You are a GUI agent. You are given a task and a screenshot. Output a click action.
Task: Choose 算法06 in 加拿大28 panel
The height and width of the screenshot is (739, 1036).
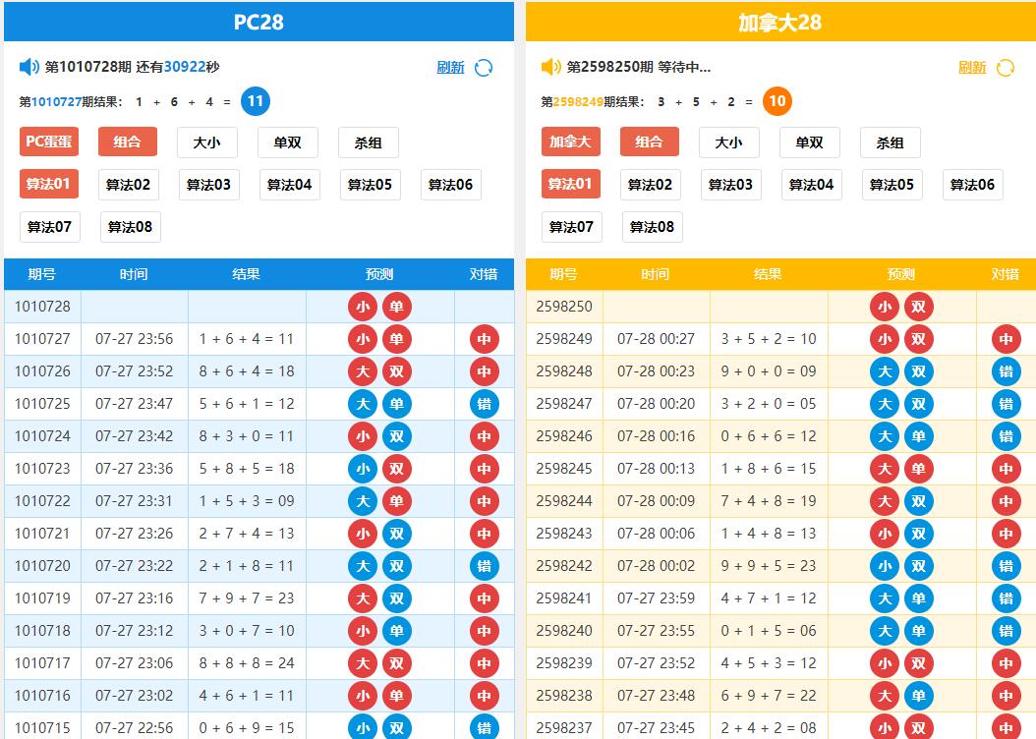pos(972,185)
